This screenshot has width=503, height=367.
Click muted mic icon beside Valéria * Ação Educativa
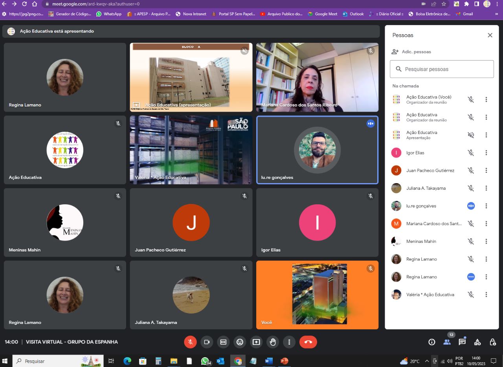471,294
